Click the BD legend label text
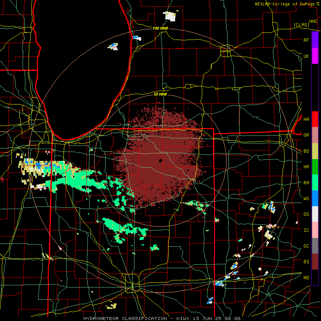 pyautogui.click(x=306, y=151)
